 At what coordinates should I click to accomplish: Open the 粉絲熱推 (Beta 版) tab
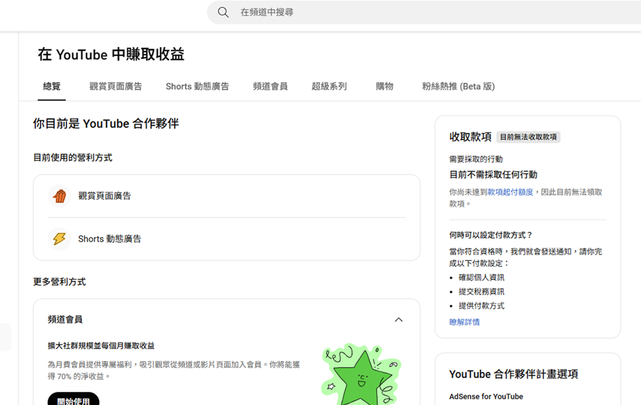click(458, 87)
